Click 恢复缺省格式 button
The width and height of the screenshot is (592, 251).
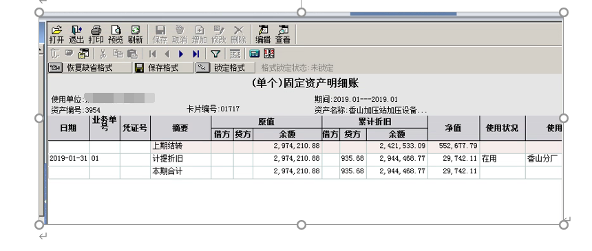(89, 68)
